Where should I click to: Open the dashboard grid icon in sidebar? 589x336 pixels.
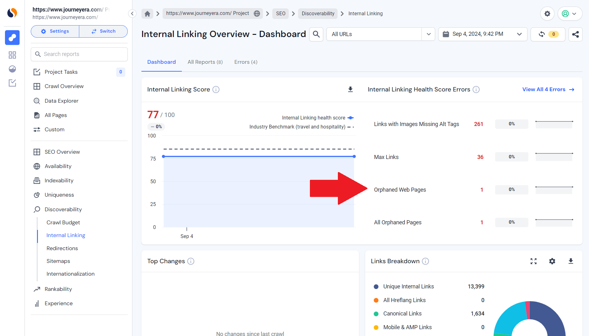click(x=12, y=55)
